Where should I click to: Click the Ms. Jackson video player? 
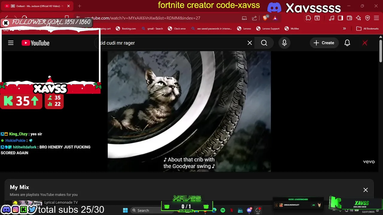(x=189, y=111)
